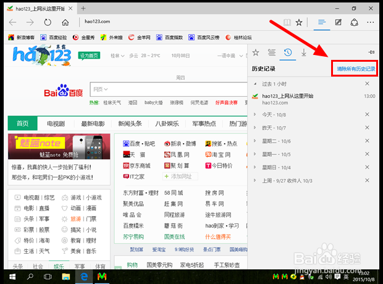This screenshot has width=383, height=284.
Task: Select the 首页 navigation tab
Action: (22, 123)
